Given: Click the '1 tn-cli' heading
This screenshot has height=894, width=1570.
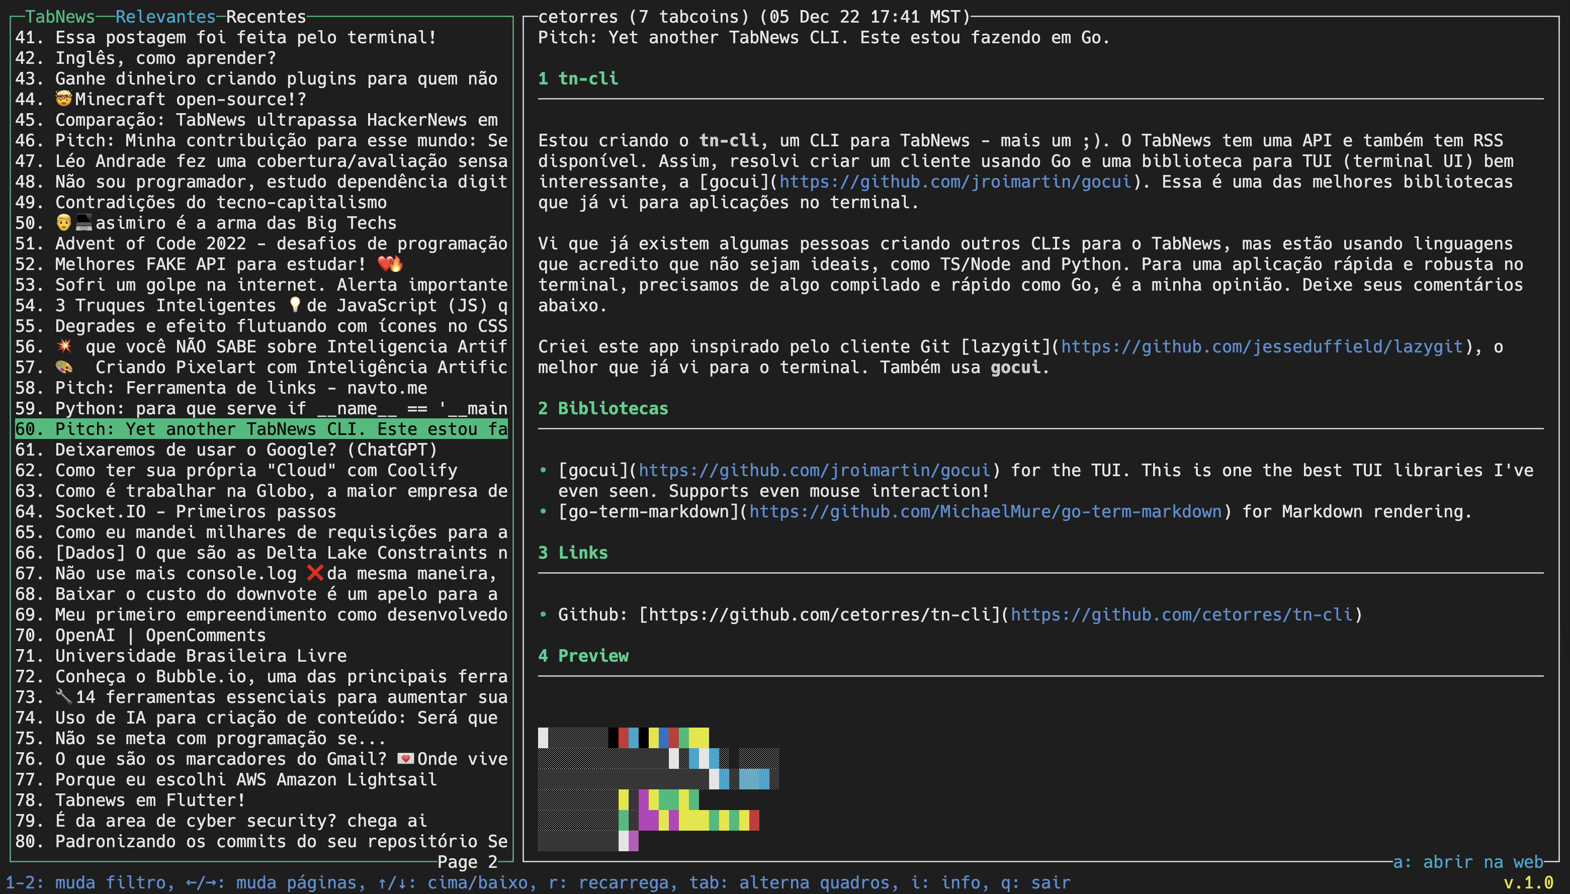Looking at the screenshot, I should tap(578, 78).
